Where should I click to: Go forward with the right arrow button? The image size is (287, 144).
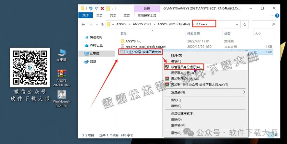91,24
